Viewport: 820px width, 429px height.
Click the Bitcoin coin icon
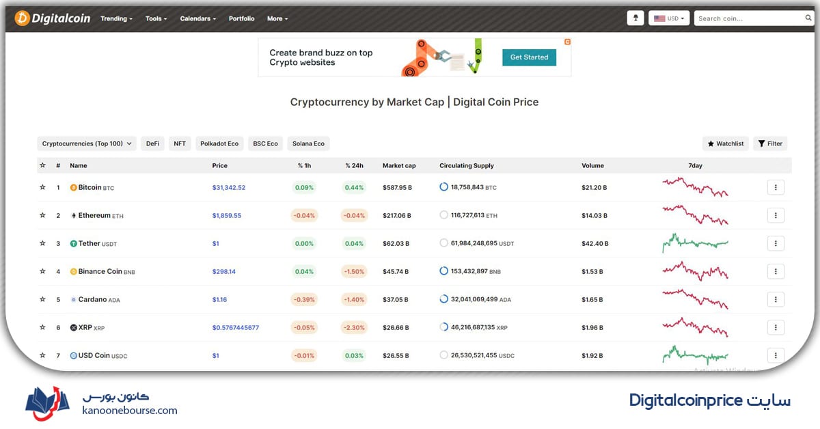74,188
